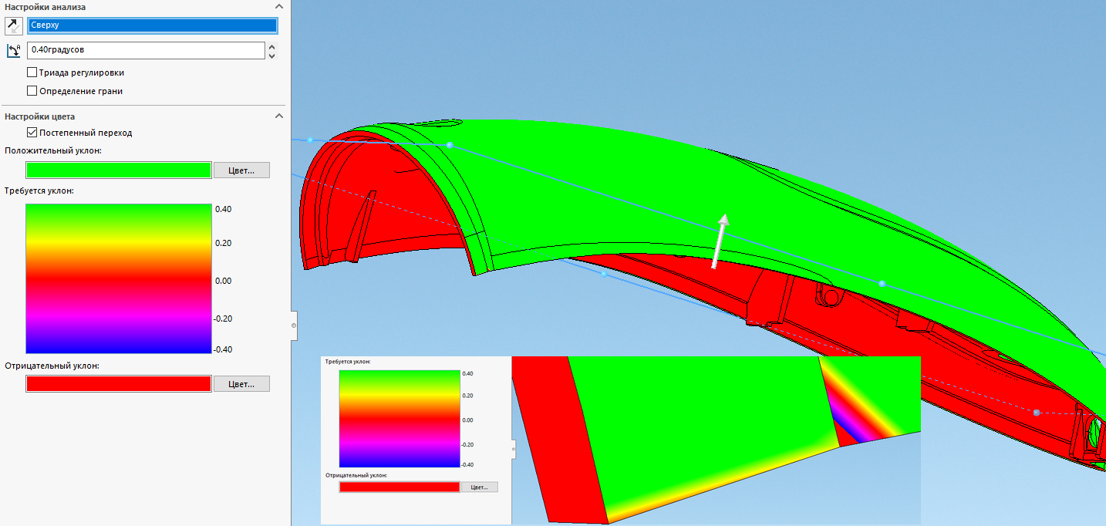
Task: Uncheck the Постепенный переход option
Action: (32, 133)
